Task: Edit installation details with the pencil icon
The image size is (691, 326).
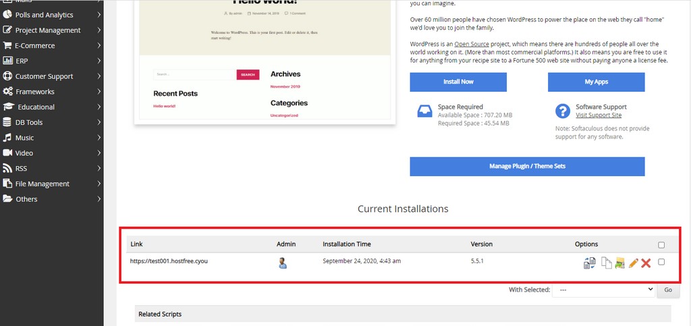Action: click(633, 263)
